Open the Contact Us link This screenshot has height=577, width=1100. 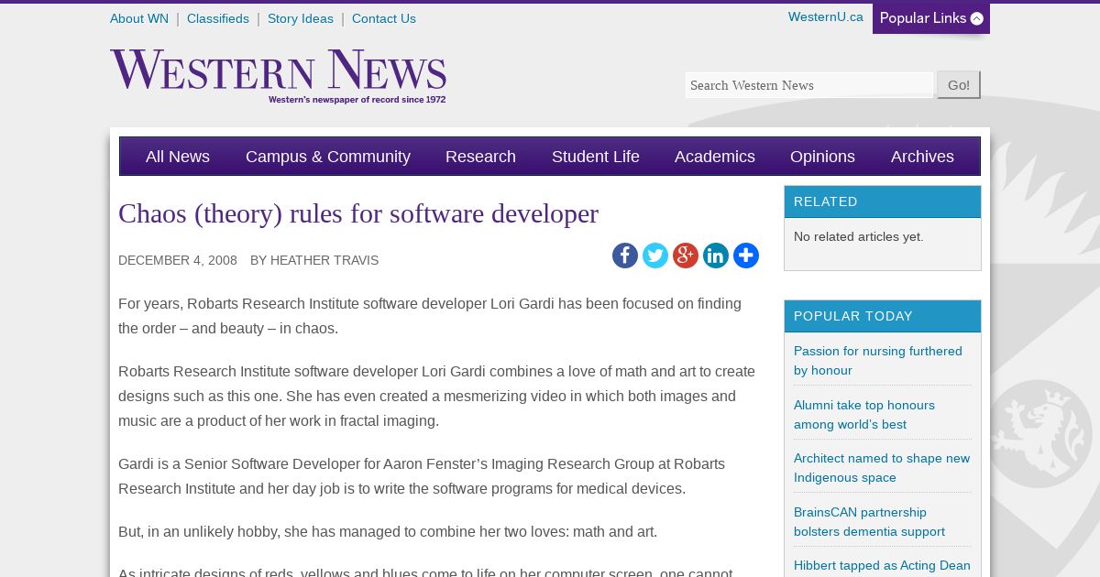(384, 18)
